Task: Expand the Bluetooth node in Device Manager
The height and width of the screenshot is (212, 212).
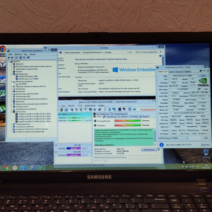Action: pos(12,64)
